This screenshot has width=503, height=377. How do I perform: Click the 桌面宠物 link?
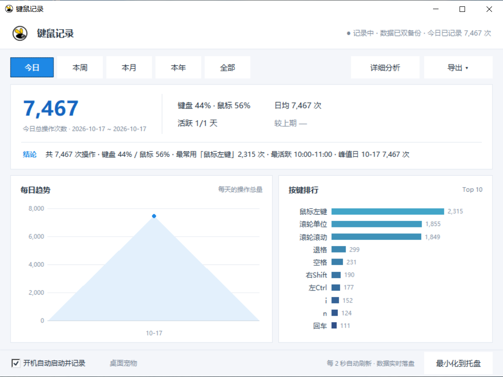123,363
